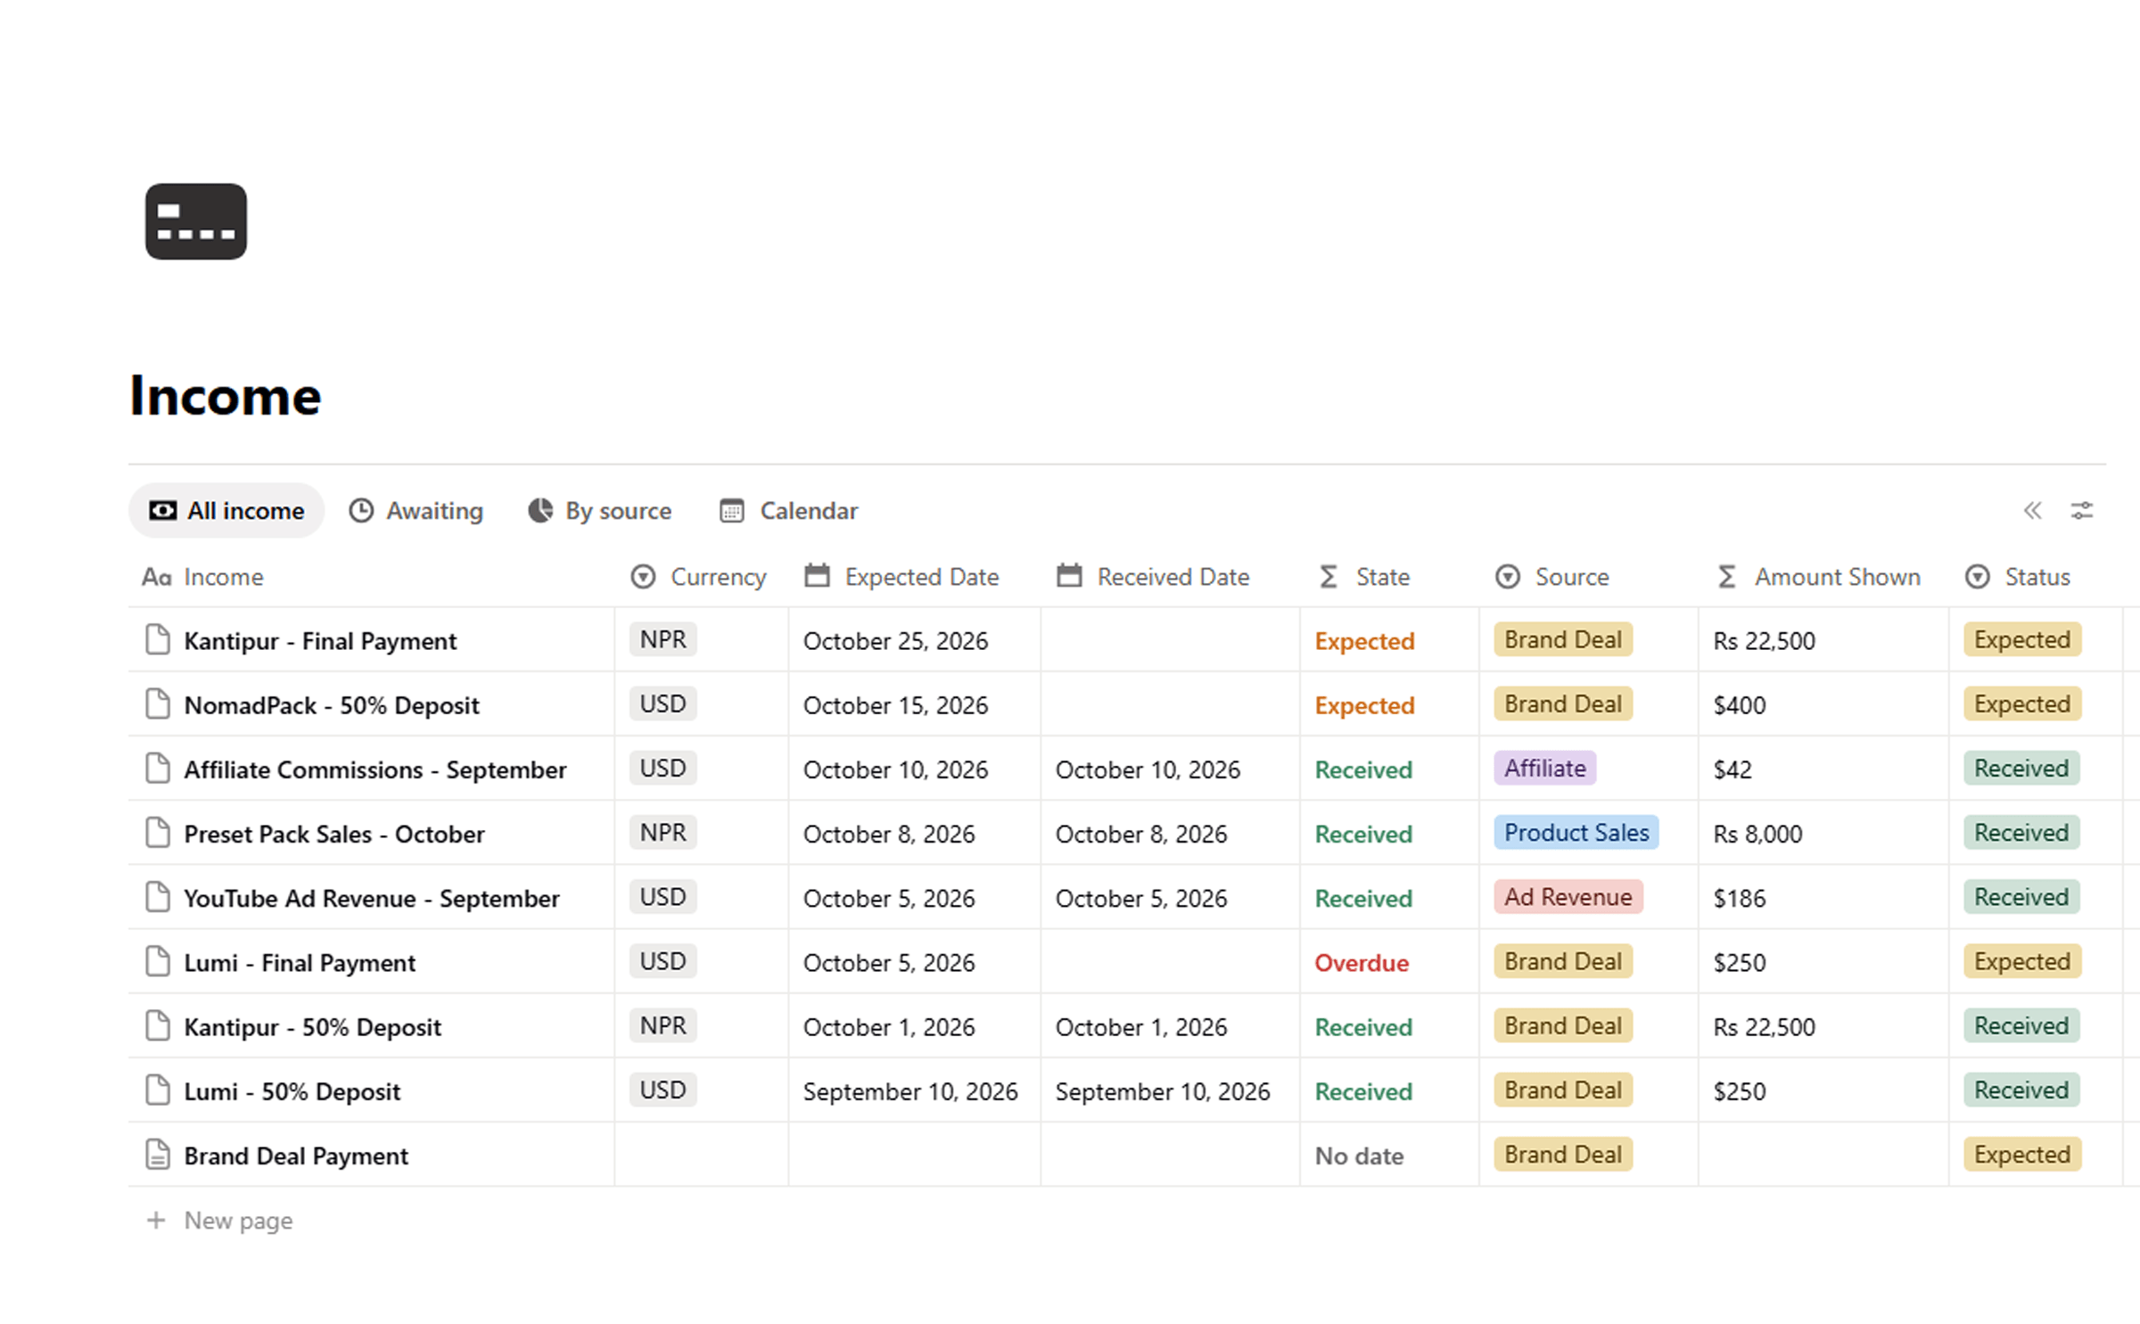Click Expected status tag for Brand Deal Payment
Image resolution: width=2140 pixels, height=1324 pixels.
[2022, 1154]
